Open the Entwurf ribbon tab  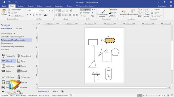[x=31, y=6]
